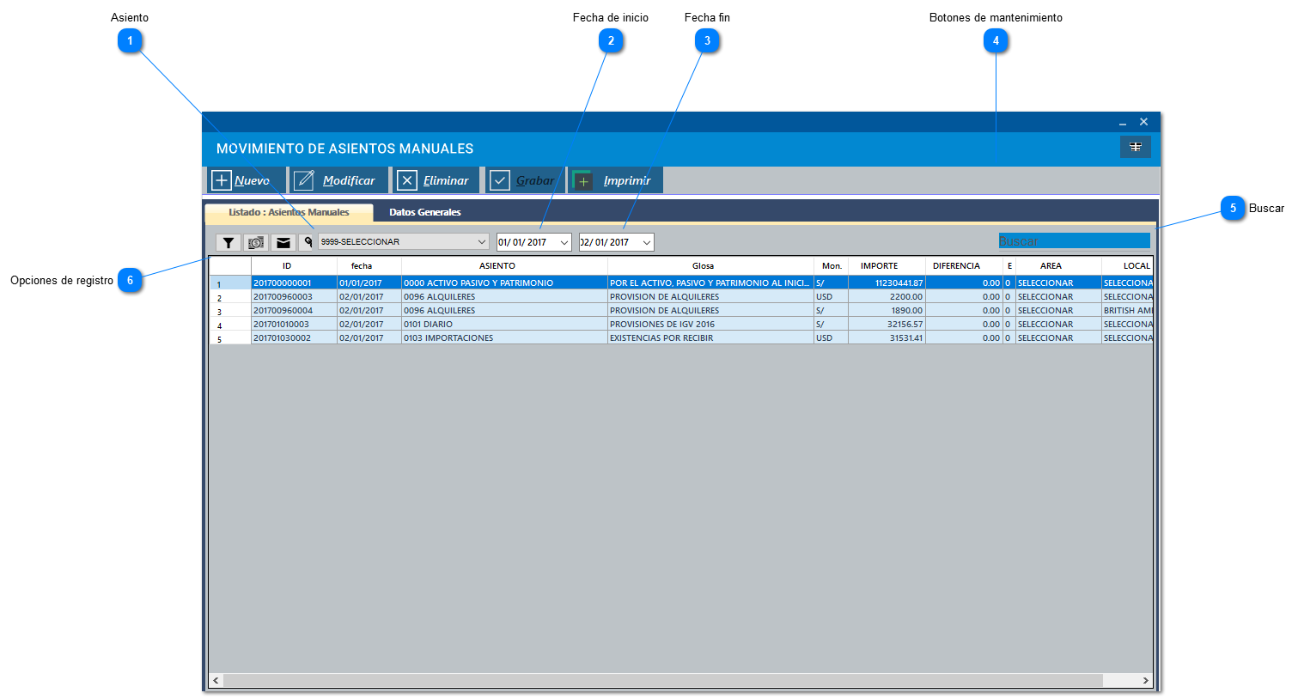Viewport: 1298px width, 699px height.
Task: Open the start date 01/01/2017 picker
Action: coord(534,242)
